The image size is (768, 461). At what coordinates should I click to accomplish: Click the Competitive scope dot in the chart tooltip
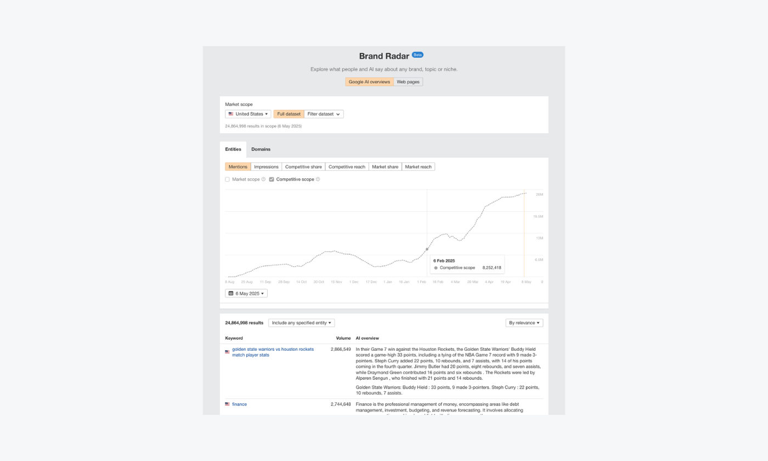tap(435, 267)
